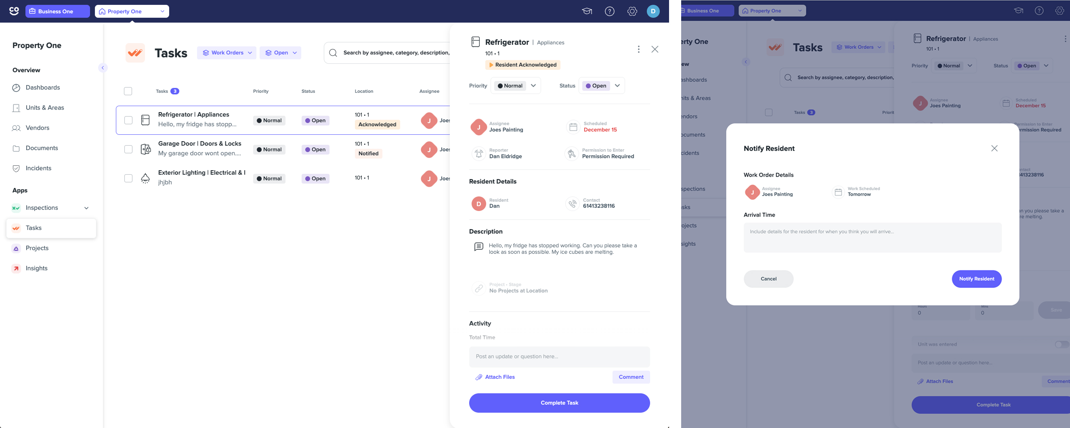This screenshot has height=428, width=1070.
Task: Click the Arrival Time text field
Action: 872,238
